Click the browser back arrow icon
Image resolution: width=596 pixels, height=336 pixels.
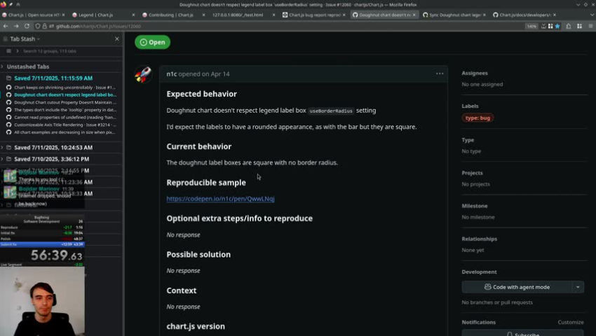[x=6, y=26]
